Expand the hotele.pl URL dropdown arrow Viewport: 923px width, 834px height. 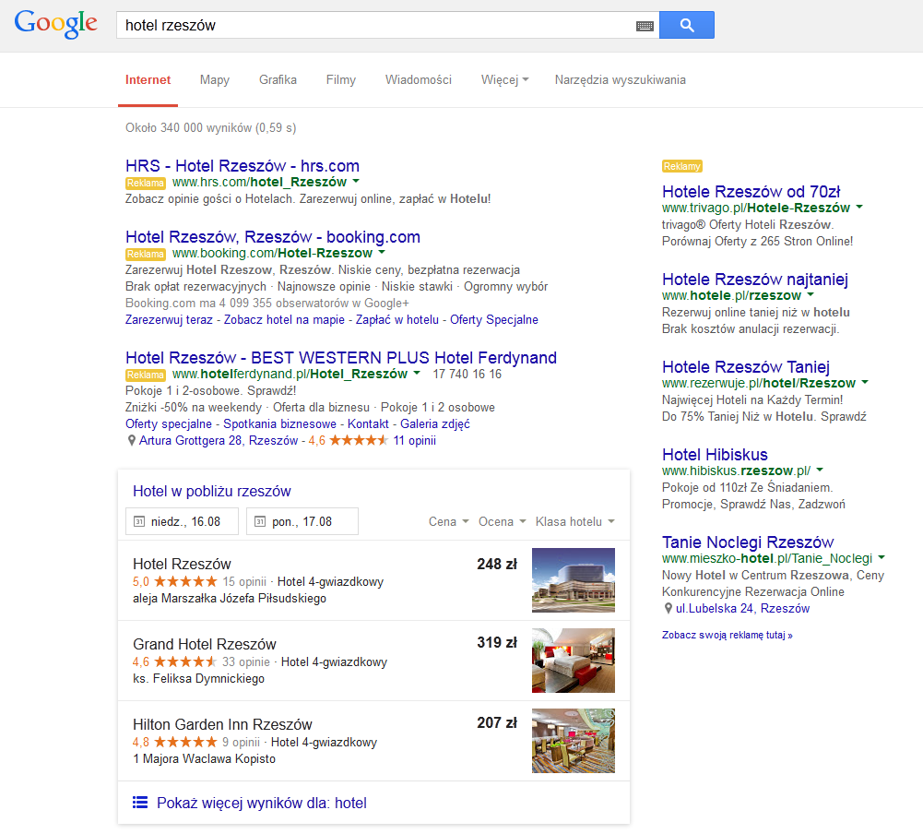point(811,294)
